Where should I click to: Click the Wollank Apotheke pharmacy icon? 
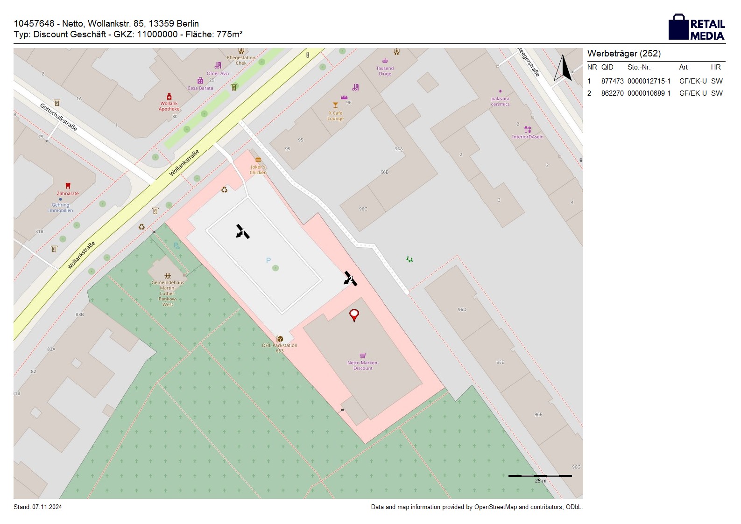[169, 97]
